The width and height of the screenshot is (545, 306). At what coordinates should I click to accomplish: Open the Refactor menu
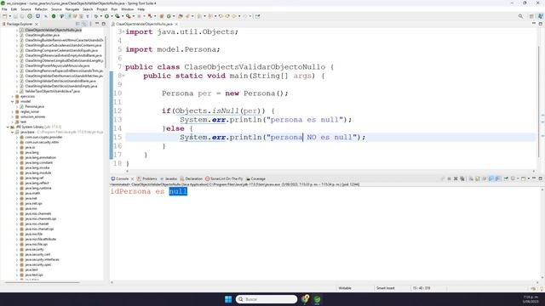[x=41, y=9]
